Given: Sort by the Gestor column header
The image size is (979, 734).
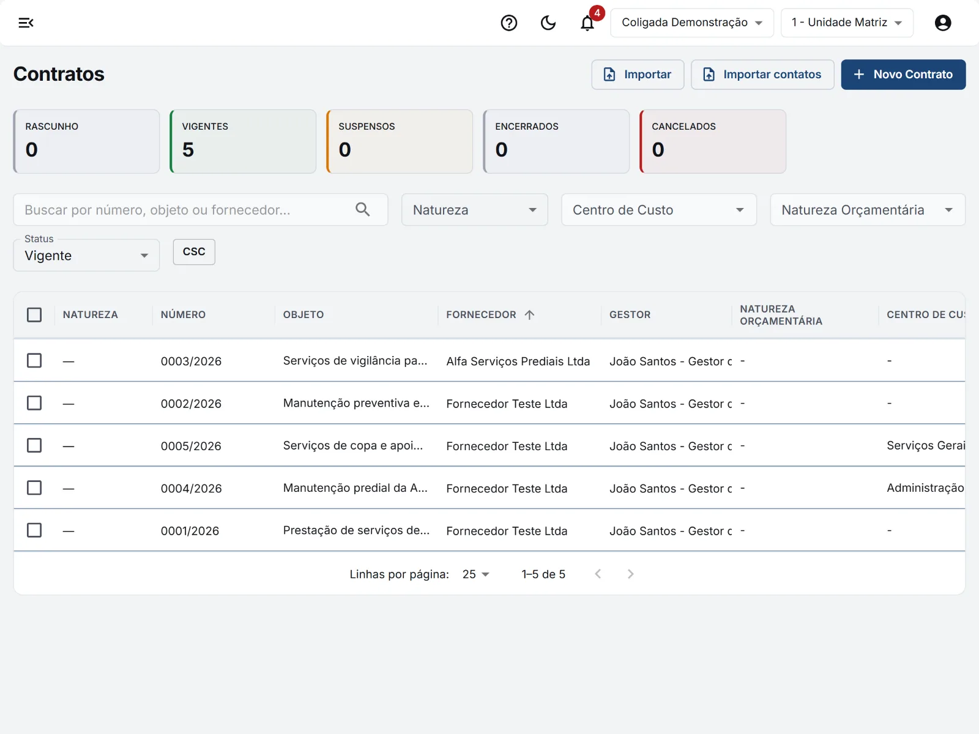Looking at the screenshot, I should coord(630,314).
